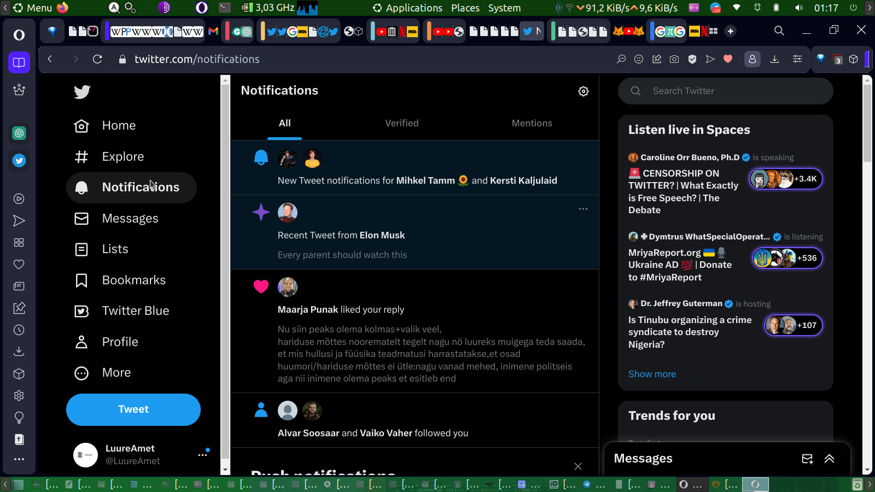Open LuureAmet account switcher menu

point(203,454)
